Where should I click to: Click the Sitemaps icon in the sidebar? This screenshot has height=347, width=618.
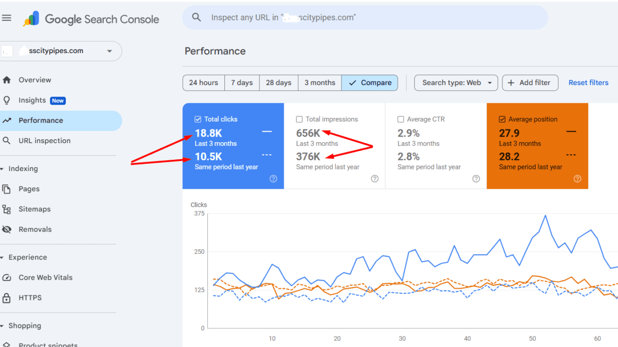click(x=7, y=209)
